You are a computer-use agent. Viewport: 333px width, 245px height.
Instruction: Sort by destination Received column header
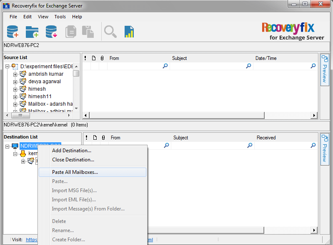pyautogui.click(x=266, y=138)
